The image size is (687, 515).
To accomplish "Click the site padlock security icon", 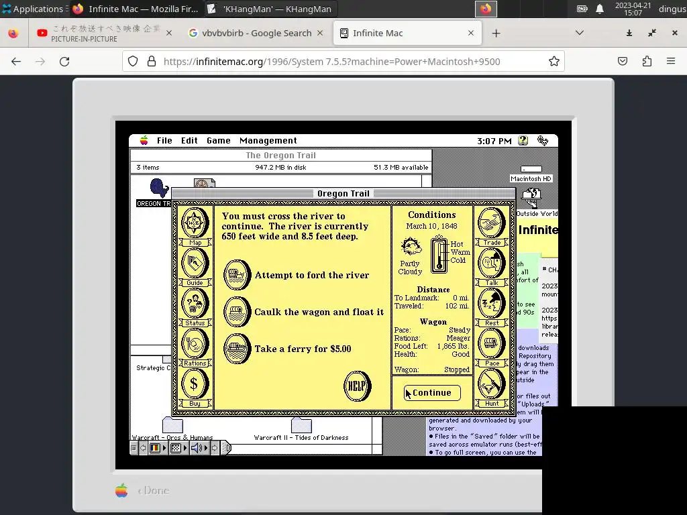I will [152, 61].
